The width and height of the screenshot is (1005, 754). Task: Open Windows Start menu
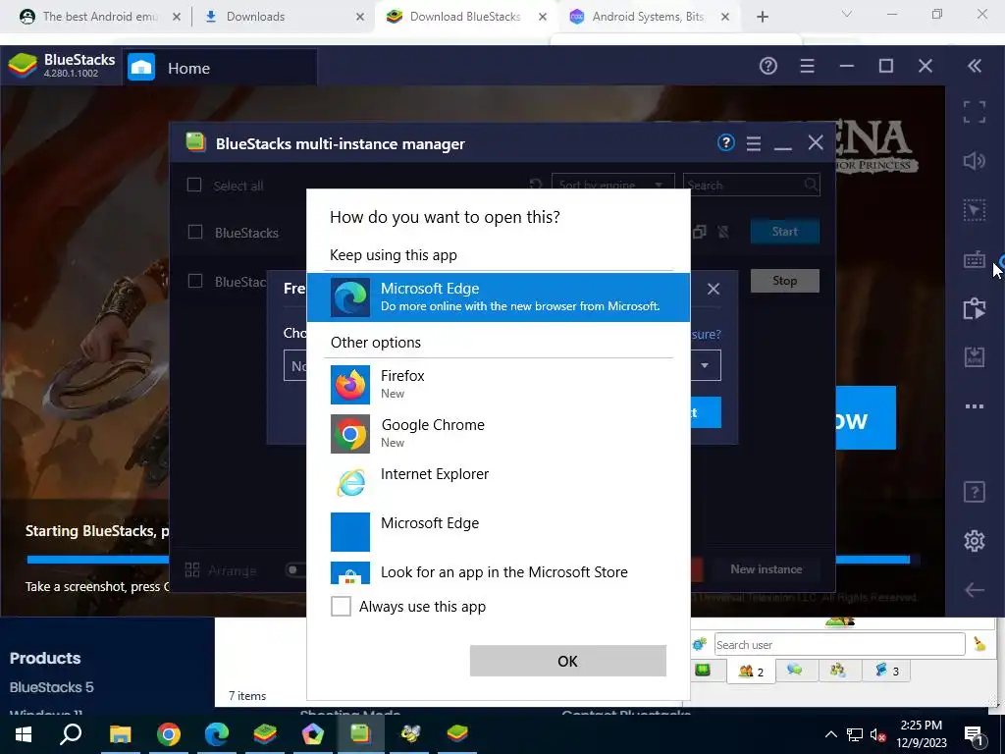[x=24, y=734]
